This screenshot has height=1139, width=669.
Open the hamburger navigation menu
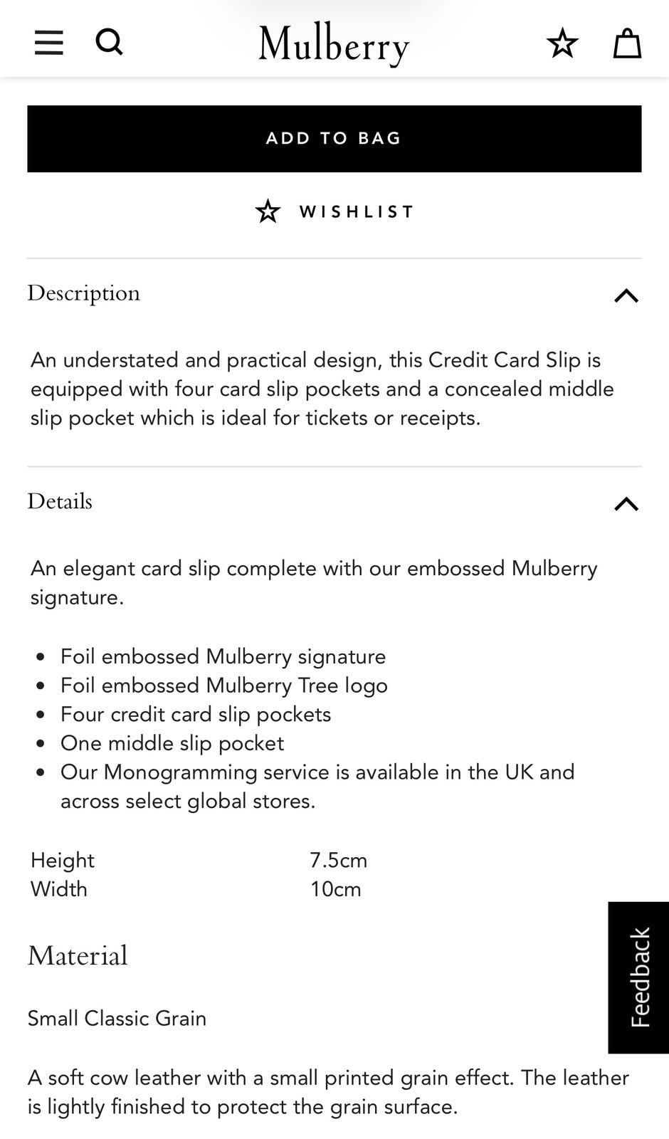pyautogui.click(x=49, y=43)
